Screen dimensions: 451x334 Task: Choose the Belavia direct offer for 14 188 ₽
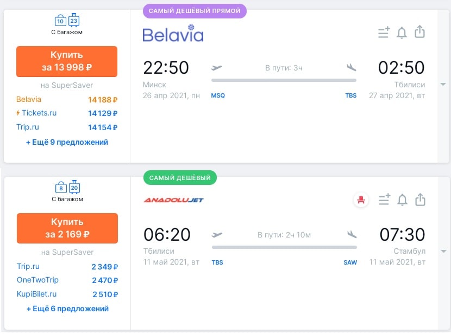click(67, 100)
